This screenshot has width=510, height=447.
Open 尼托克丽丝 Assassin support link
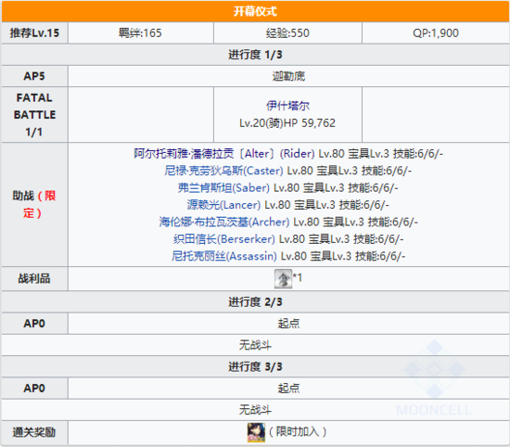[x=224, y=256]
